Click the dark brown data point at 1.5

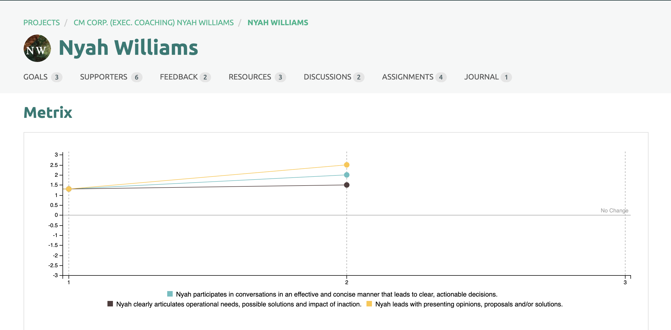(x=347, y=185)
